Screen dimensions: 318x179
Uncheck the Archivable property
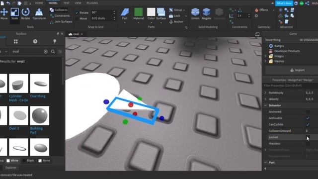308,118
